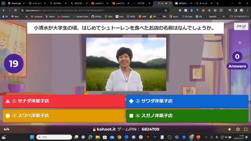
Task: Open the Chrome extensions puzzle icon
Action: click(221, 10)
